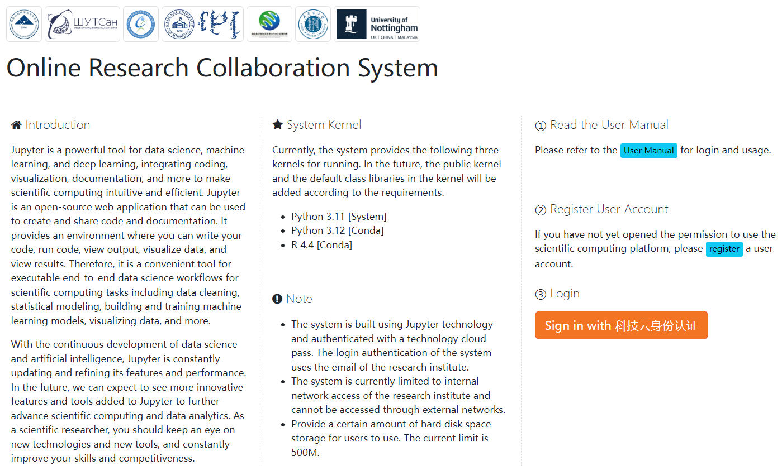Click the University of Nottingham logo

pos(377,23)
